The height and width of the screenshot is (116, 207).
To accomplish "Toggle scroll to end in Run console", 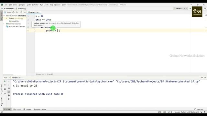I will tap(9, 92).
